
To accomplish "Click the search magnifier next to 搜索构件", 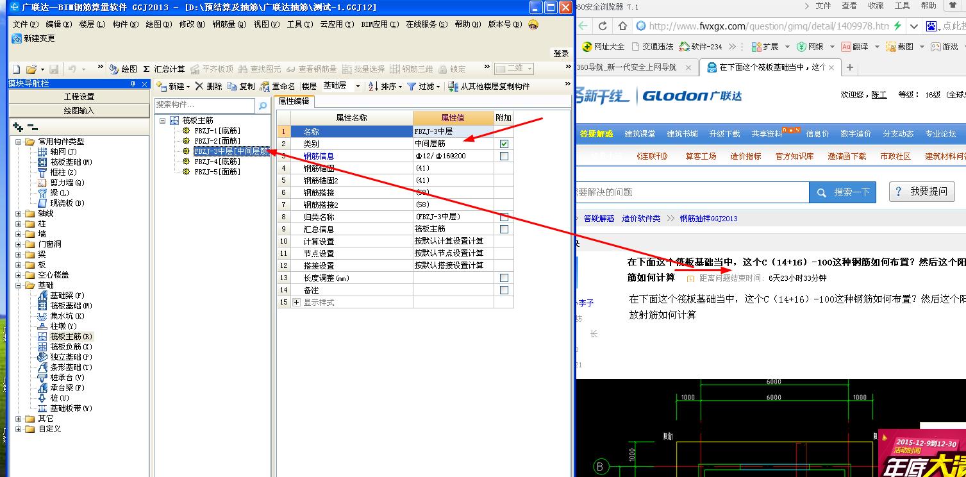I will pyautogui.click(x=262, y=106).
